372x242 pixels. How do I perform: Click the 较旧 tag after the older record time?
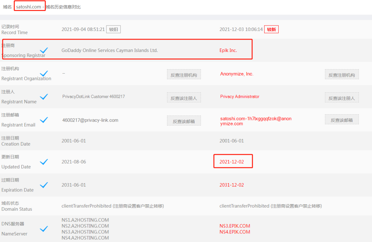pos(113,29)
